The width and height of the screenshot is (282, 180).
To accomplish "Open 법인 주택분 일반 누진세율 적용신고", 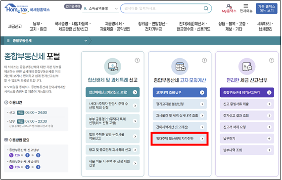I will tap(113, 137).
